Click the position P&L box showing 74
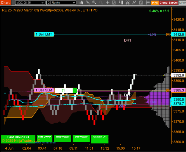Viewport: 186px width, 152px height. 63,91
